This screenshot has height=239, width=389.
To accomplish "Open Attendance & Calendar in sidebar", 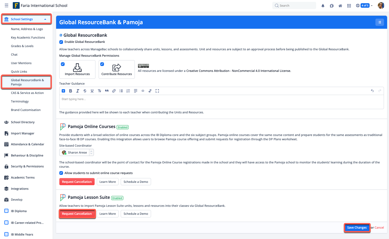I will click(27, 144).
